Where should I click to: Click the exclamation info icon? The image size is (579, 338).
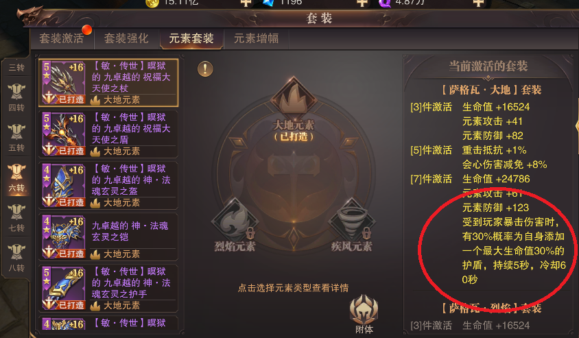tap(205, 69)
